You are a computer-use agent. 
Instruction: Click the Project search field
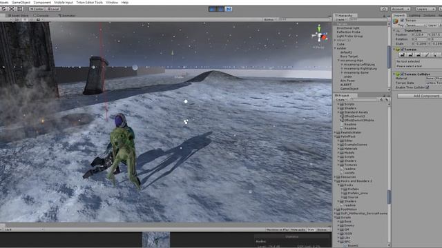pos(364,100)
